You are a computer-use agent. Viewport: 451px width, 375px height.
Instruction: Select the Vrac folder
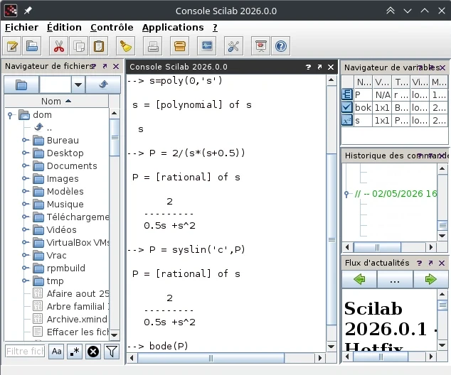pyautogui.click(x=56, y=255)
